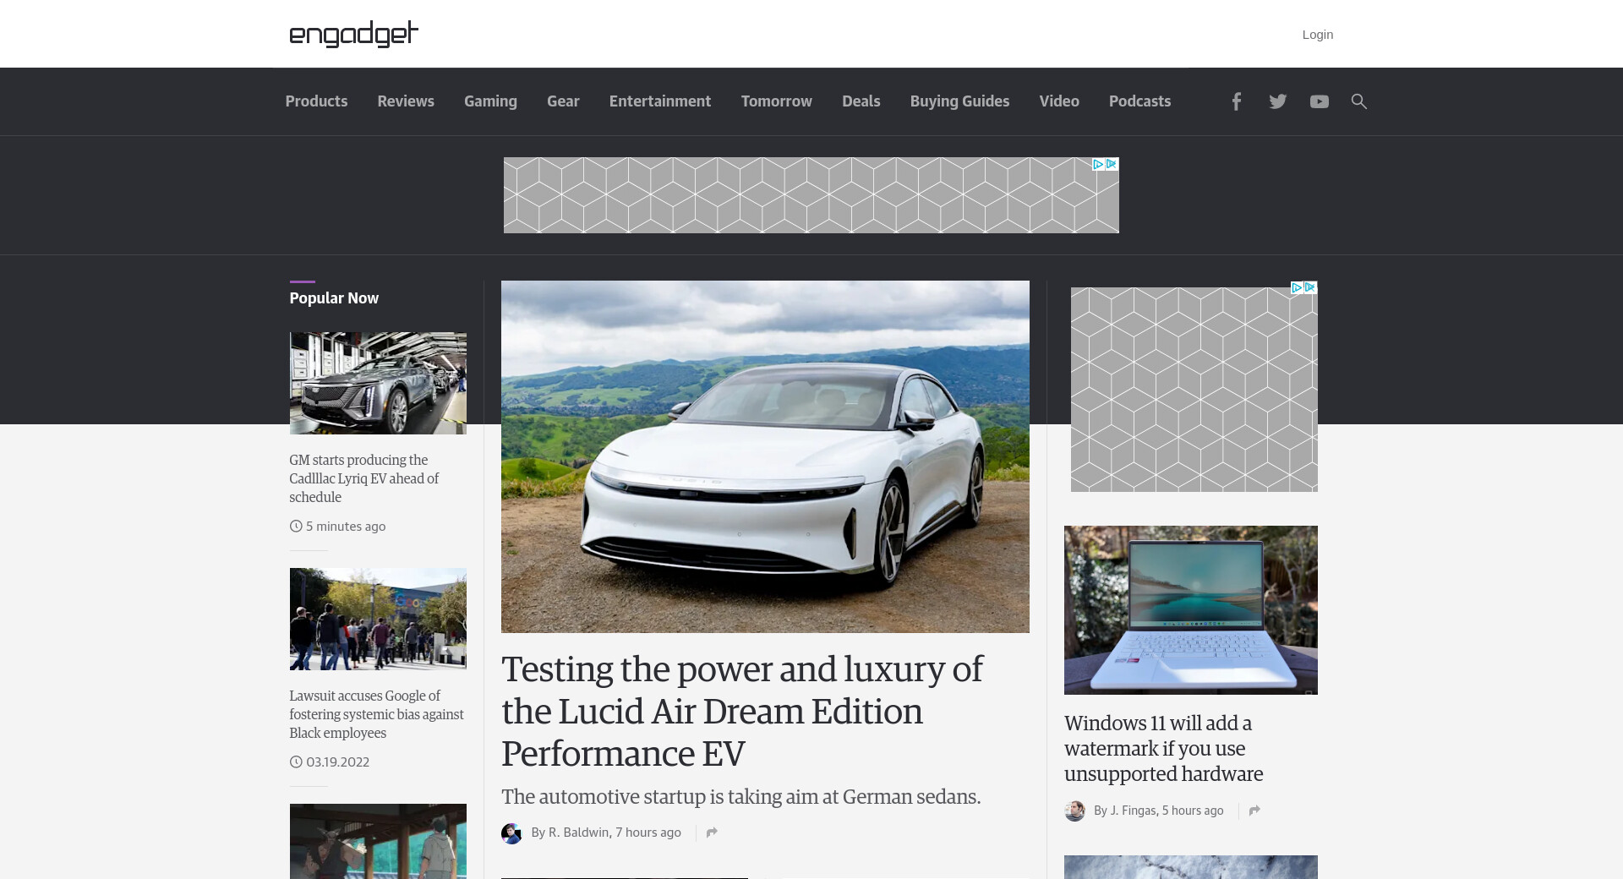Click the Engadget logo
The height and width of the screenshot is (879, 1623).
pyautogui.click(x=353, y=34)
